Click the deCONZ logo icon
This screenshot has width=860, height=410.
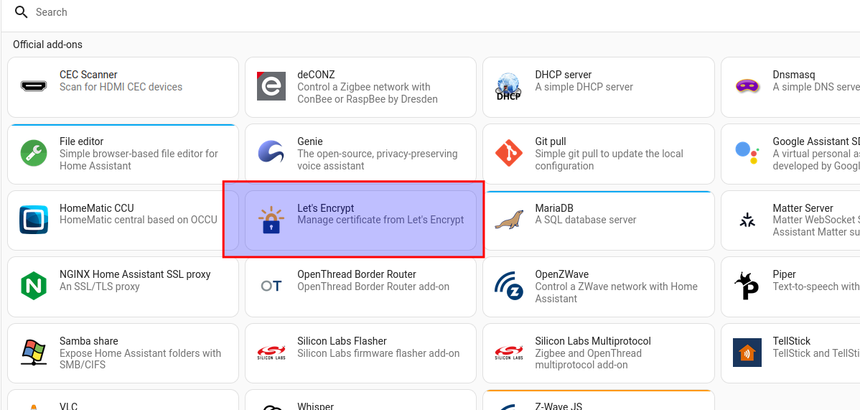coord(271,87)
